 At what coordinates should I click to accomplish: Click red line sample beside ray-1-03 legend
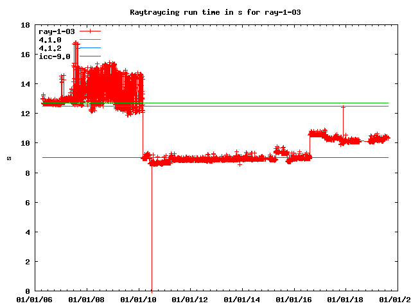click(x=90, y=31)
